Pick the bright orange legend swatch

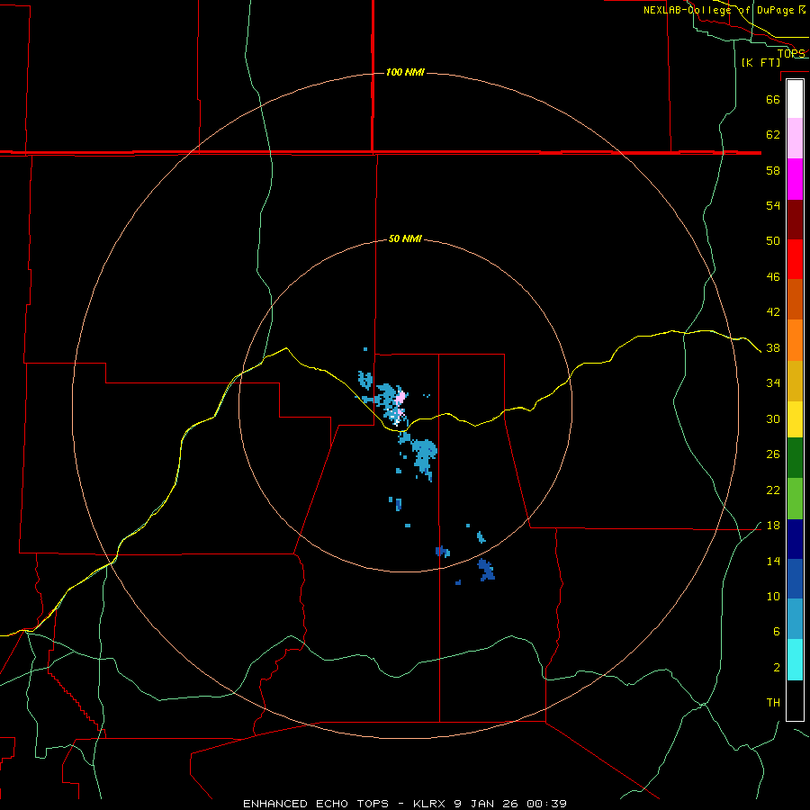[x=795, y=340]
